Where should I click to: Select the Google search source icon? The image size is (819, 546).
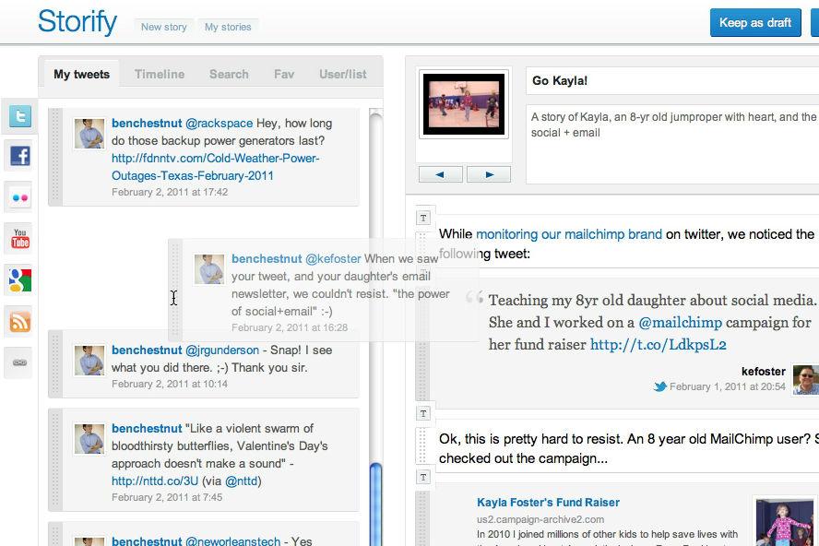pos(20,280)
